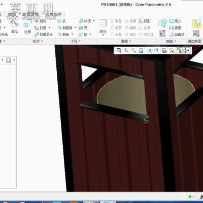
Task: Expand the Surfaces (曲面) group dropdown
Action: click(x=171, y=42)
